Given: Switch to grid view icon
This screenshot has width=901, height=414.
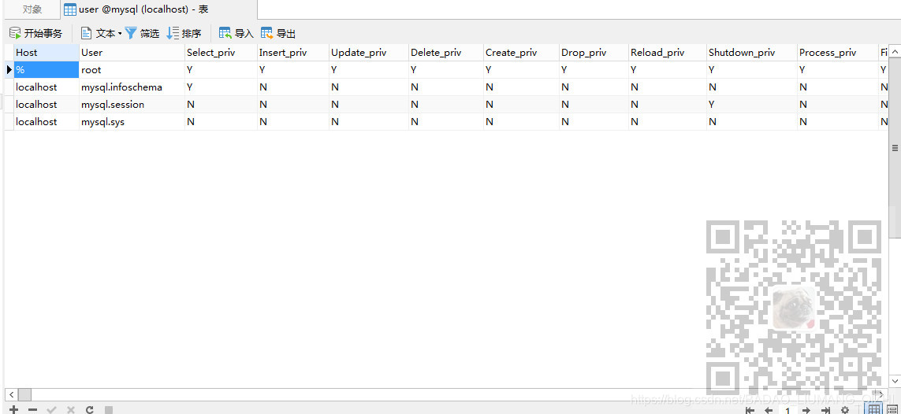Looking at the screenshot, I should click(x=874, y=409).
